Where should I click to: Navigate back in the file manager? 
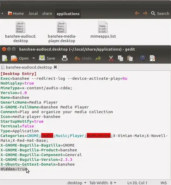point(137,13)
